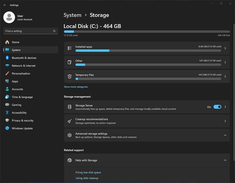Click the vertical scrollbar on the right
Screen dimensions: 235x183
234,92
